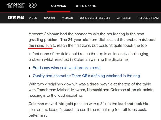Image resolution: width=161 pixels, height=120 pixels.
Task: Switch to Other Sports tab
Action: pos(85,6)
